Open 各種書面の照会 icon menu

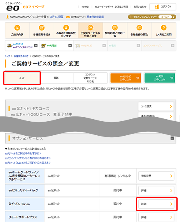[x=139, y=28]
